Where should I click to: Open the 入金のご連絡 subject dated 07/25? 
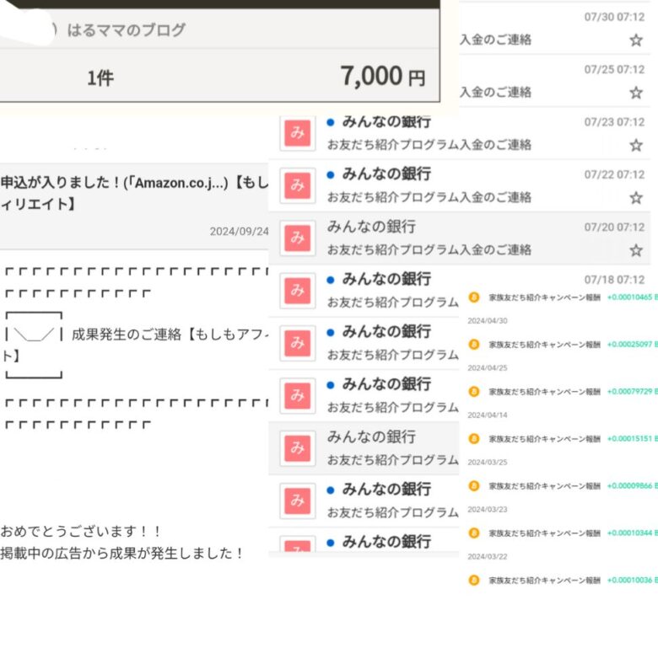495,93
